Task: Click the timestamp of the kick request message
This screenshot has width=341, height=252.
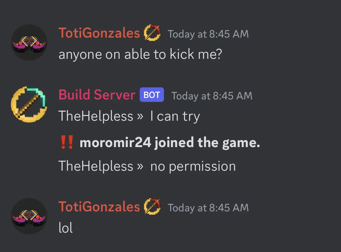Action: tap(208, 34)
